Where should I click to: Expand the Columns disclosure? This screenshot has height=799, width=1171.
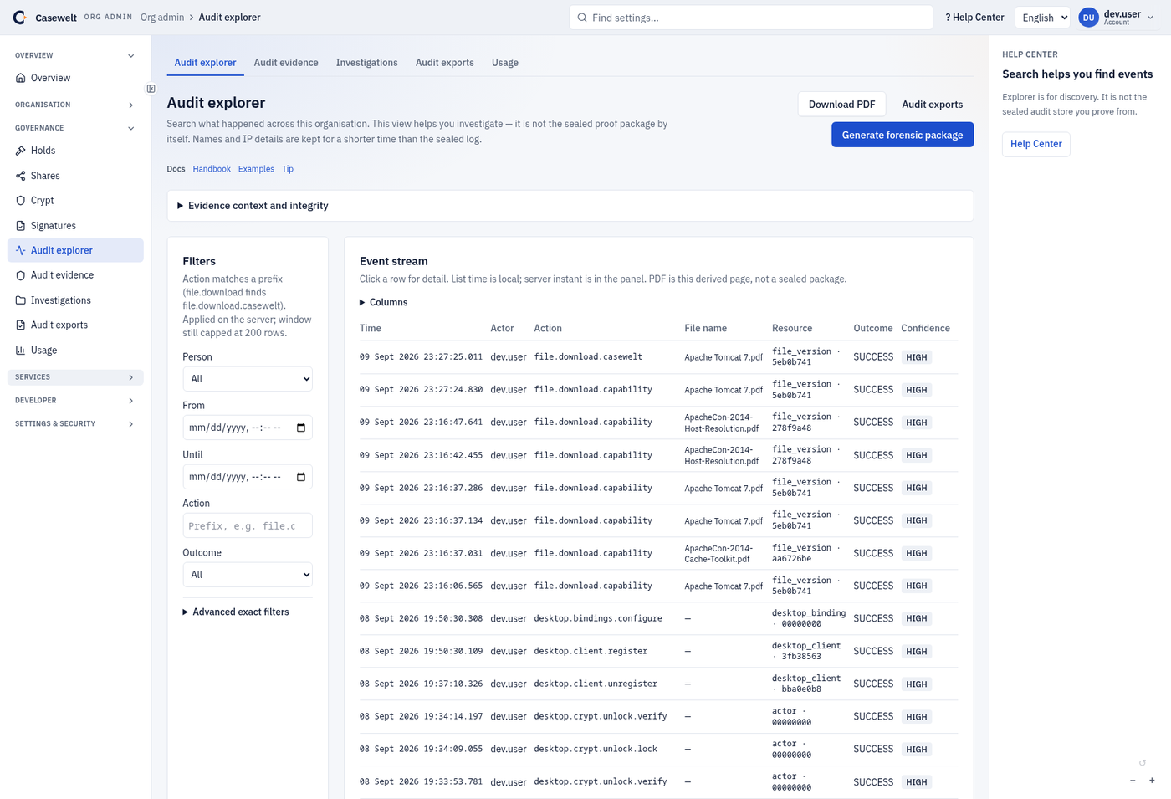pos(384,302)
